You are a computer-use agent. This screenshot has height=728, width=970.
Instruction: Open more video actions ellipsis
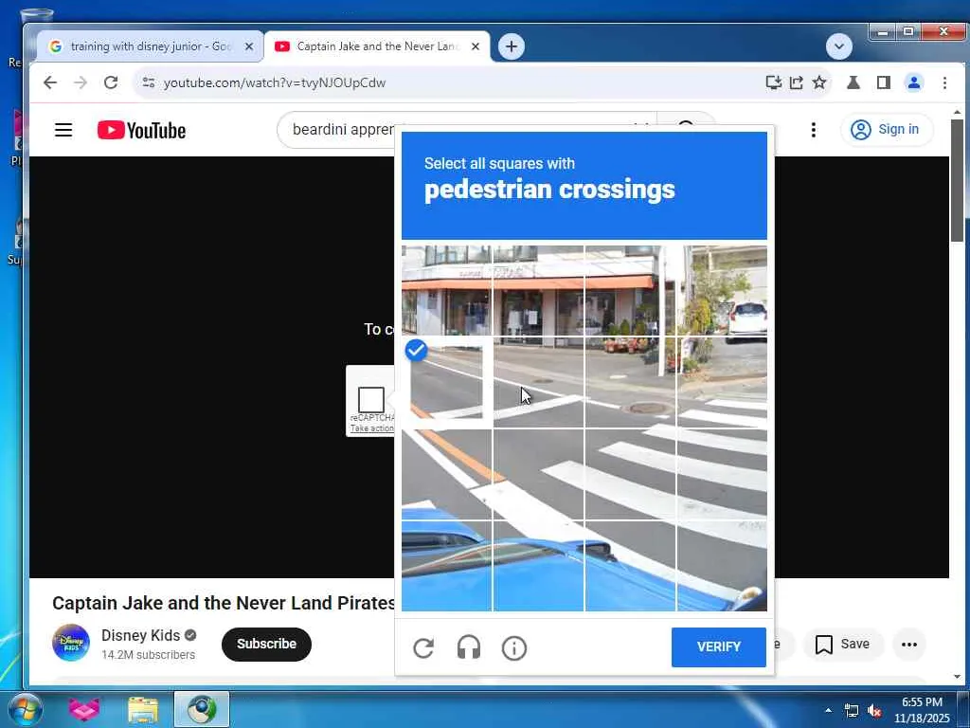point(909,645)
